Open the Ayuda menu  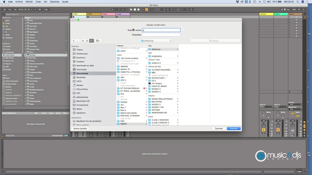65,2
